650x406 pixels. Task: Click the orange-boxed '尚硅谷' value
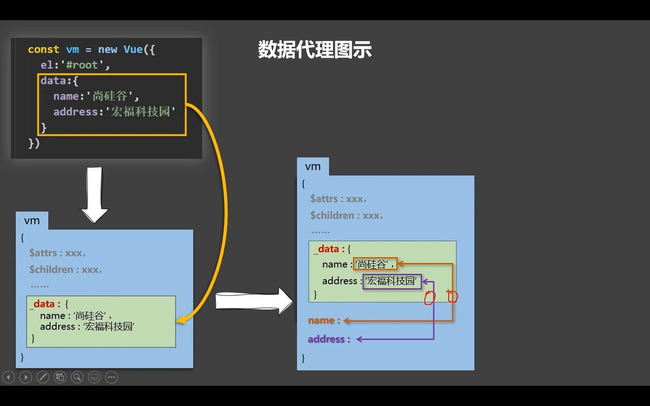pyautogui.click(x=375, y=264)
